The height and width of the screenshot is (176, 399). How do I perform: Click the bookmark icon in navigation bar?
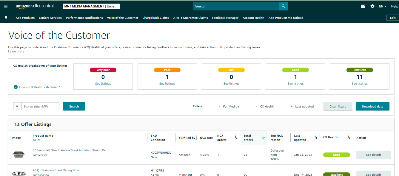[6, 18]
